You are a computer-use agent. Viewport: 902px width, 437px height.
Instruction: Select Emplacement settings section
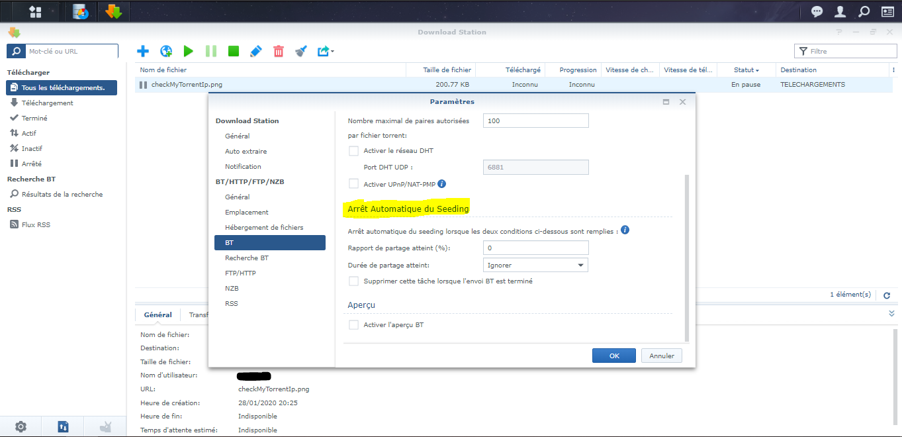coord(247,213)
